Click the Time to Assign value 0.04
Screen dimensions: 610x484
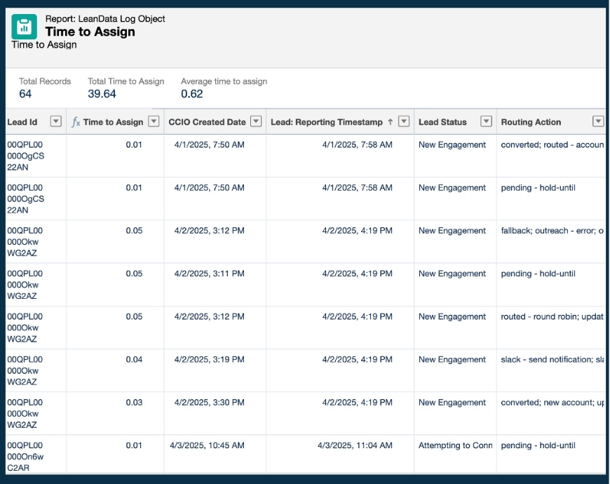[134, 360]
